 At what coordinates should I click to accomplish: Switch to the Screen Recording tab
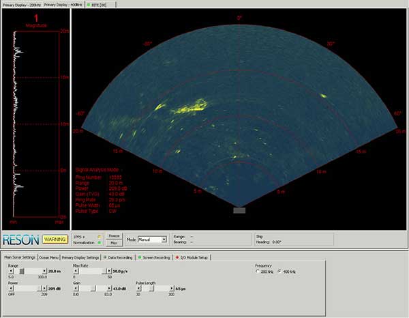pos(153,257)
